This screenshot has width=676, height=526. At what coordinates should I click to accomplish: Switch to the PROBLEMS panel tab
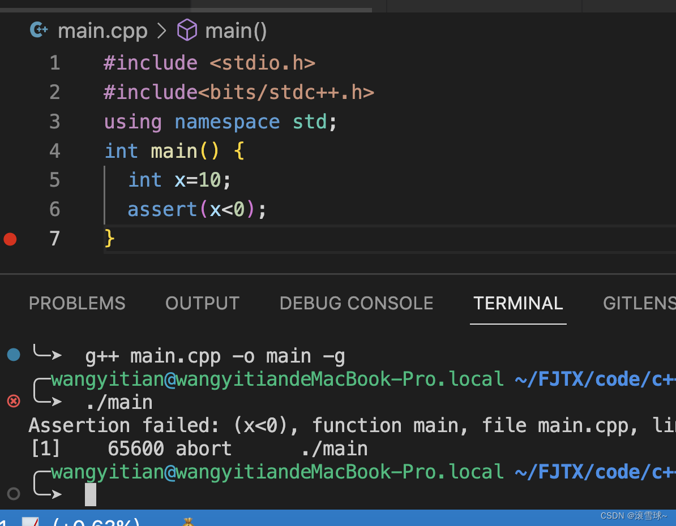[77, 303]
